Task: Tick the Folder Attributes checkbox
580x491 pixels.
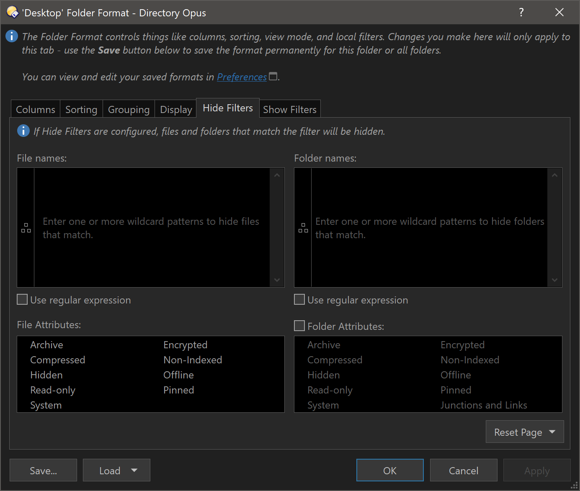Action: [299, 326]
